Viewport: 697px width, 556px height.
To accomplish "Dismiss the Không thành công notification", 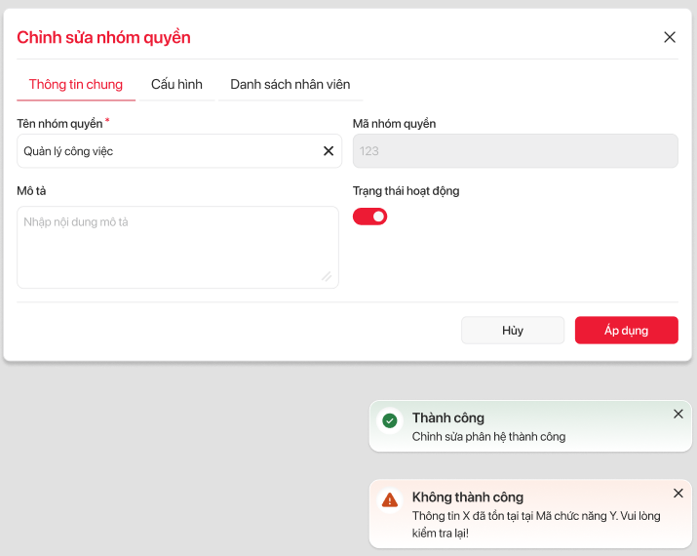I will coord(678,493).
